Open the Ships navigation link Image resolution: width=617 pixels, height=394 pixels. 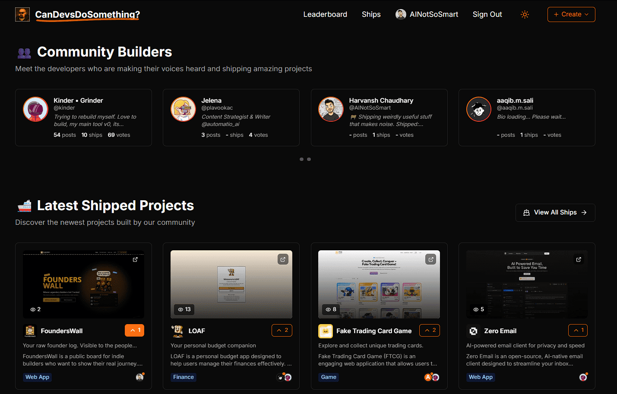(x=371, y=15)
